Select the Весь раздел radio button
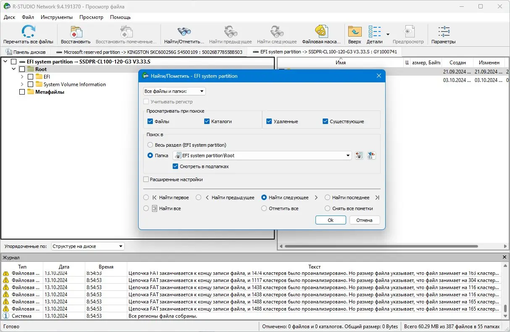Image resolution: width=510 pixels, height=332 pixels. 150,145
